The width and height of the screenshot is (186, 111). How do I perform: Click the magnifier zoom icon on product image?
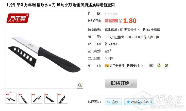[80, 85]
